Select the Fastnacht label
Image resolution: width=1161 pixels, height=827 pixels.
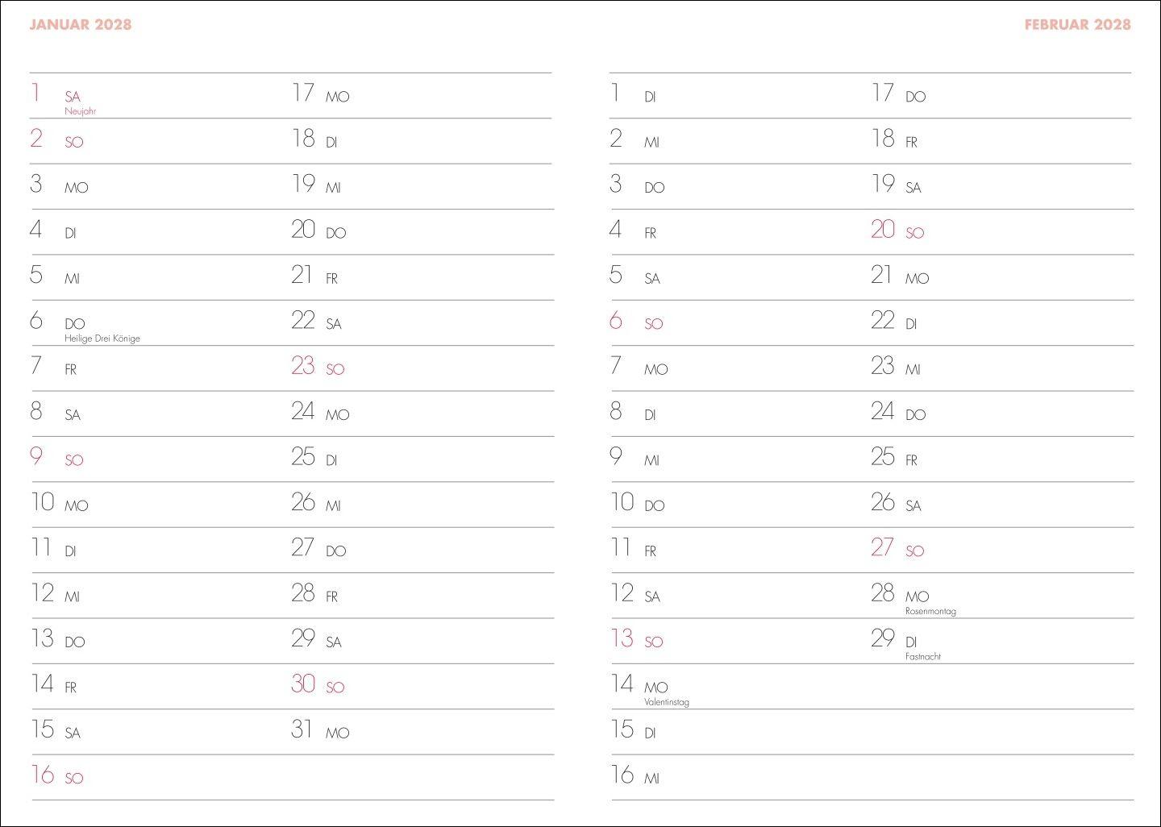[x=923, y=657]
